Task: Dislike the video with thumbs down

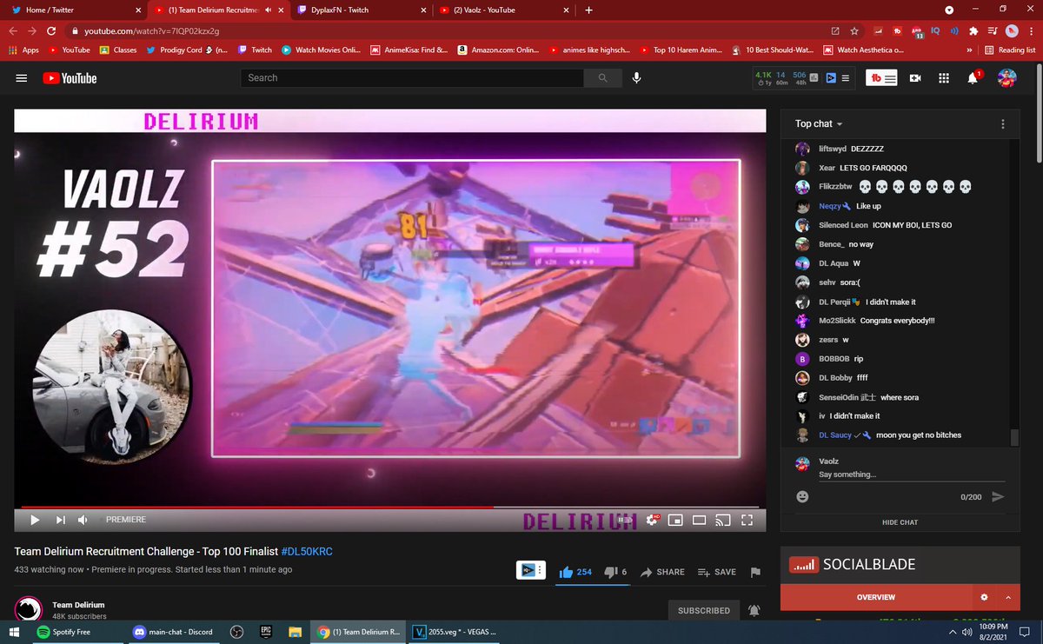Action: tap(615, 572)
